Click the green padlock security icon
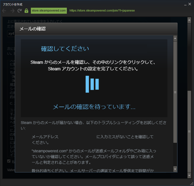Screen dimensions: 194x186 [x=26, y=11]
